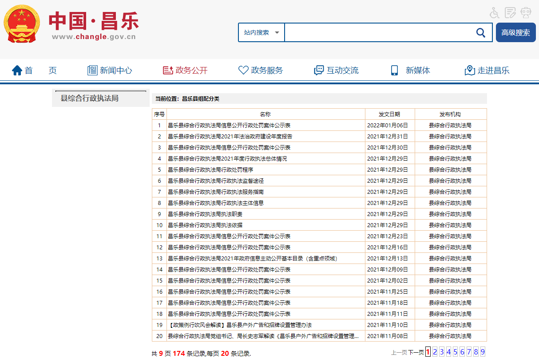Viewport: 539px width, 362px height.
Task: Select the 政务服务 menu item
Action: tap(261, 70)
